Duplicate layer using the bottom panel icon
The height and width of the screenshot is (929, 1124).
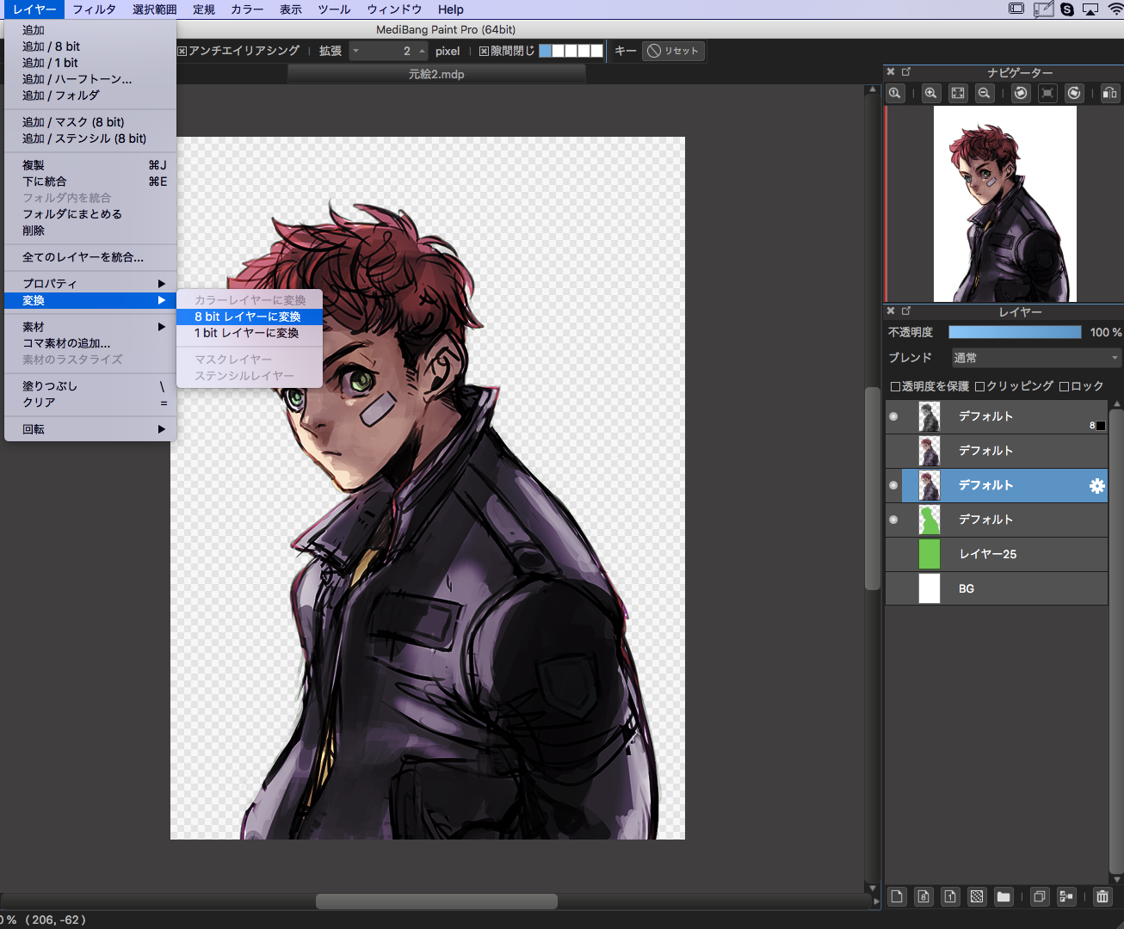(1040, 896)
